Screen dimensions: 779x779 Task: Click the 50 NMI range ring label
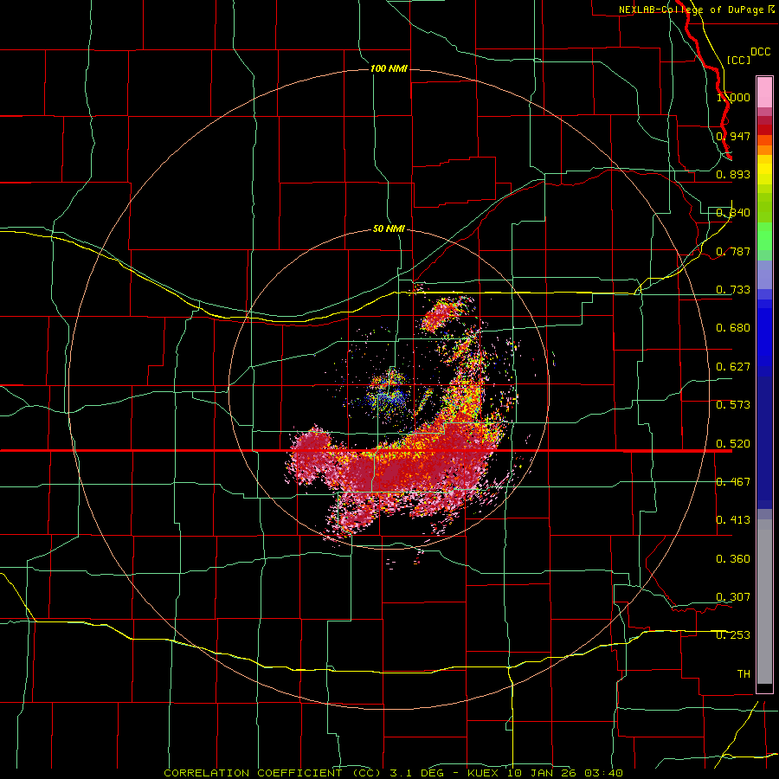389,229
